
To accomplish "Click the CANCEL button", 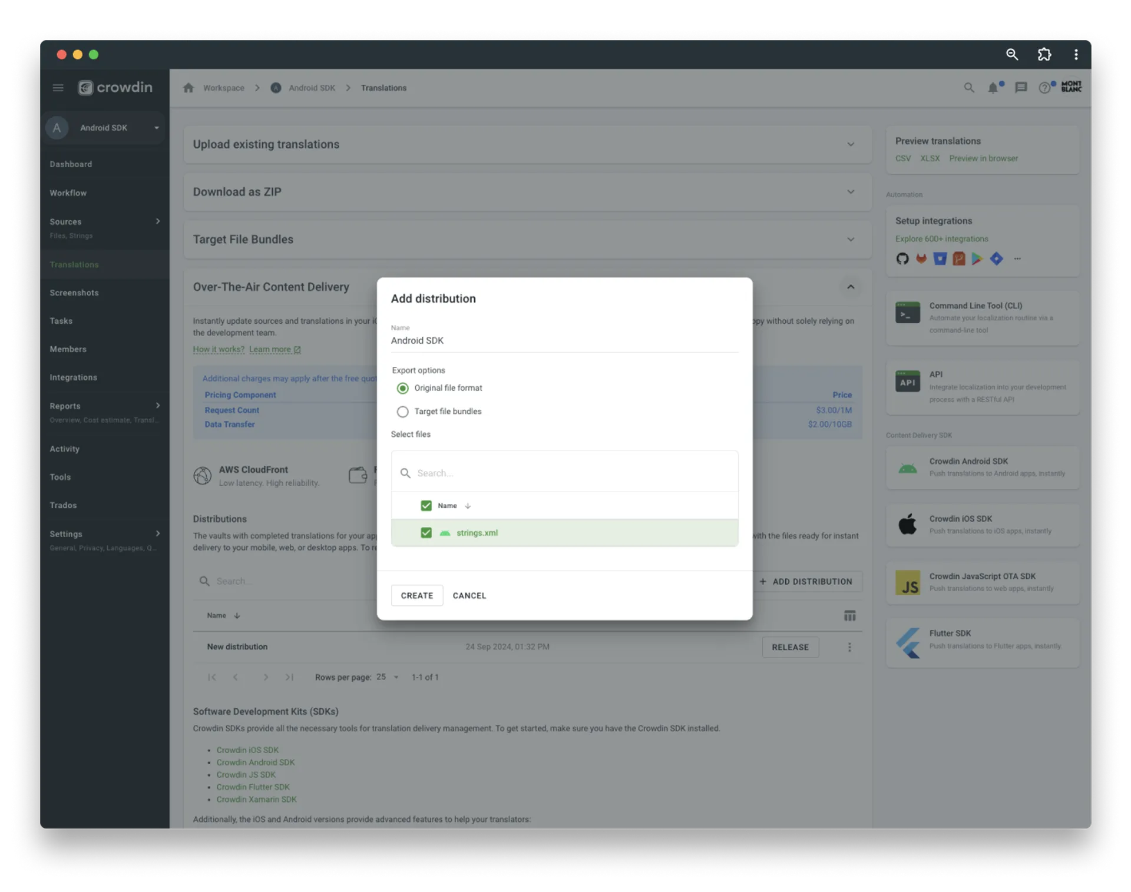I will click(x=469, y=595).
